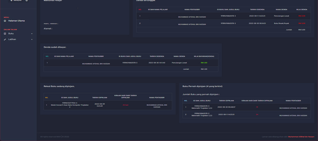Click the Pemulangan Lewat fine in Denda tertunggak

(281, 16)
